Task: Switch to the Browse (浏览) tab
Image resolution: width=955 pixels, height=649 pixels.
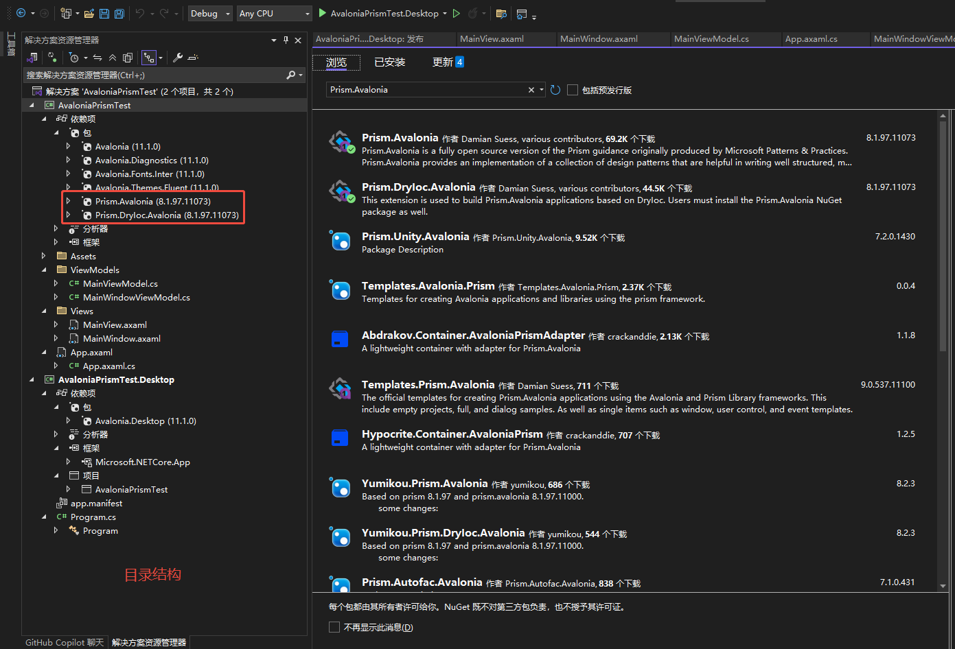Action: [336, 62]
